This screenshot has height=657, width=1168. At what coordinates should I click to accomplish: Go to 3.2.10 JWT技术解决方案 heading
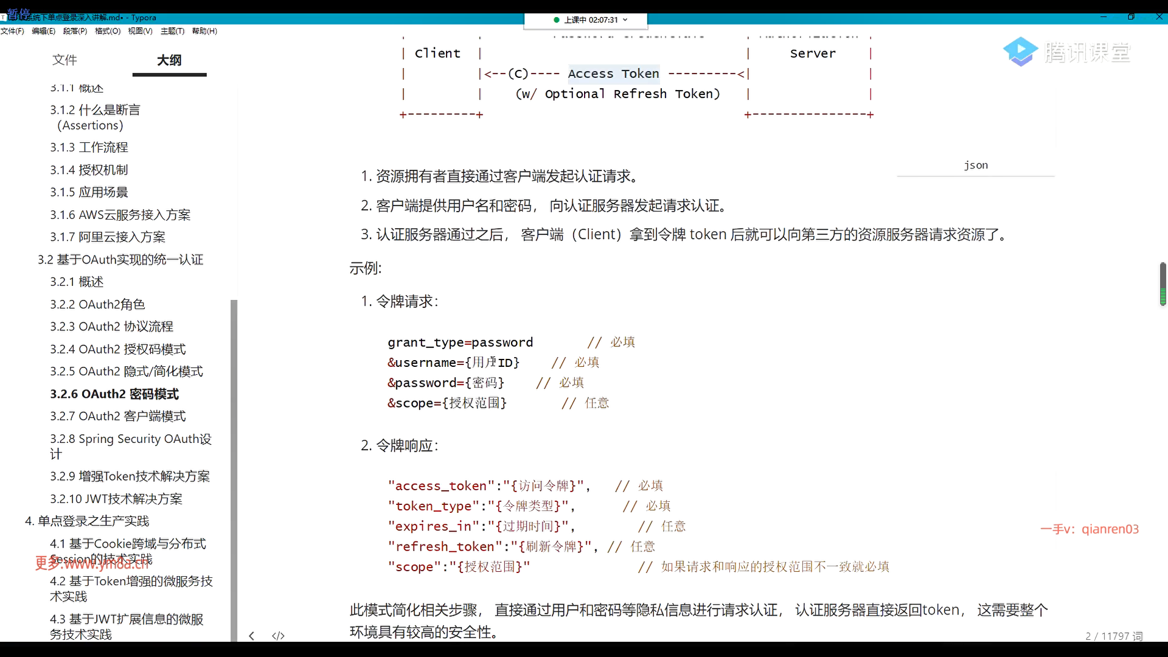(116, 499)
